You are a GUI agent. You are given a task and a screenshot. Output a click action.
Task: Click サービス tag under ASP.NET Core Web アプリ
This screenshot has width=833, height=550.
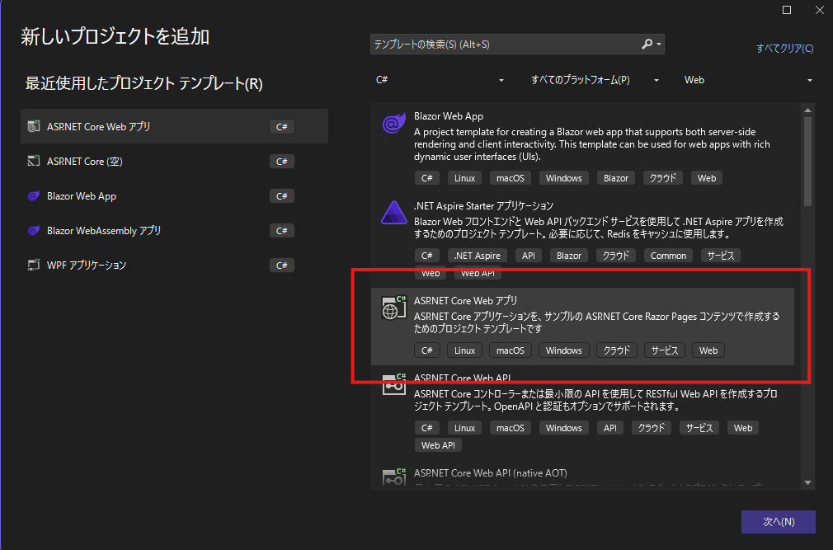click(x=665, y=350)
